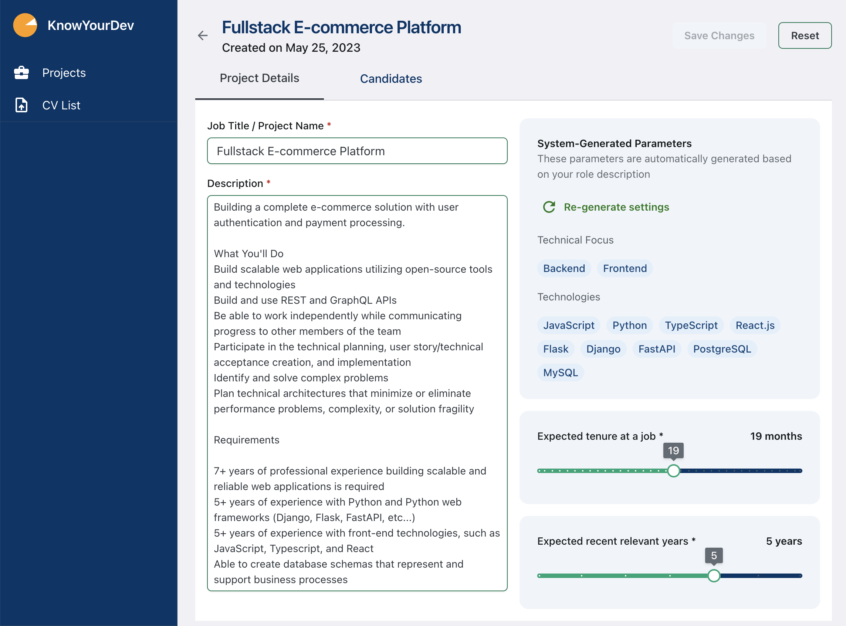This screenshot has height=626, width=846.
Task: Click the Save Changes button
Action: 719,35
